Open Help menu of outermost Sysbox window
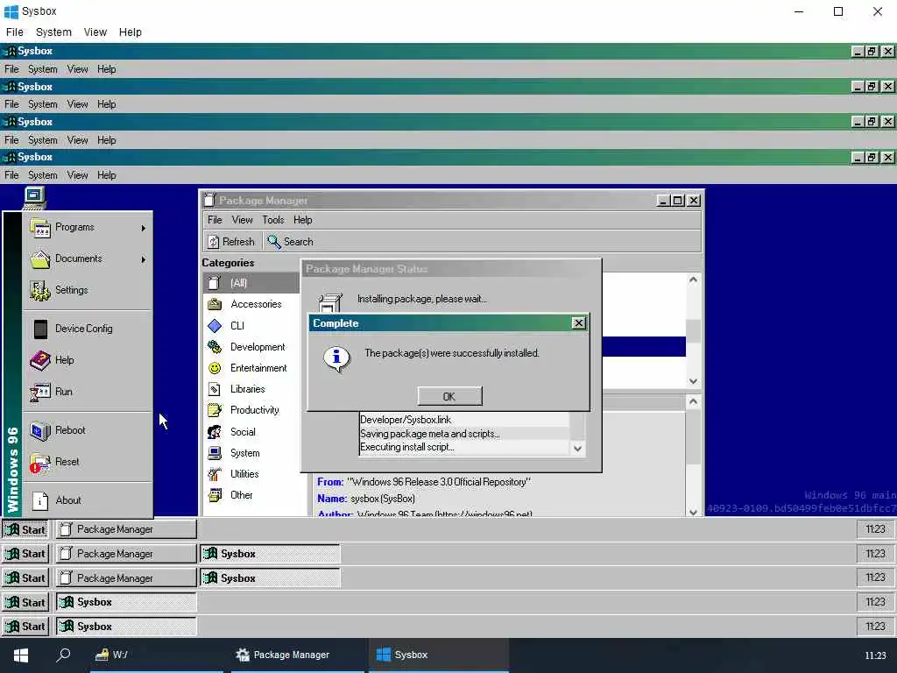Image resolution: width=897 pixels, height=673 pixels. (130, 32)
